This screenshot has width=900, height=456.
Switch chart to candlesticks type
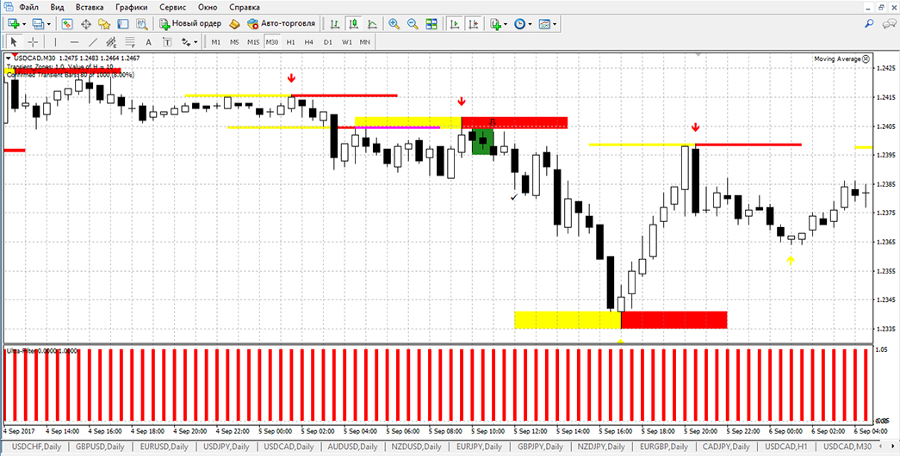(x=354, y=24)
